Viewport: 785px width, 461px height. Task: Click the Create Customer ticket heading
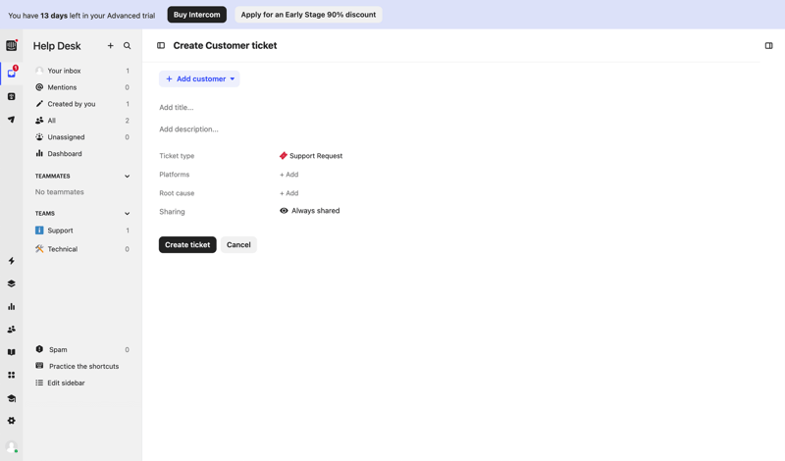[x=225, y=45]
